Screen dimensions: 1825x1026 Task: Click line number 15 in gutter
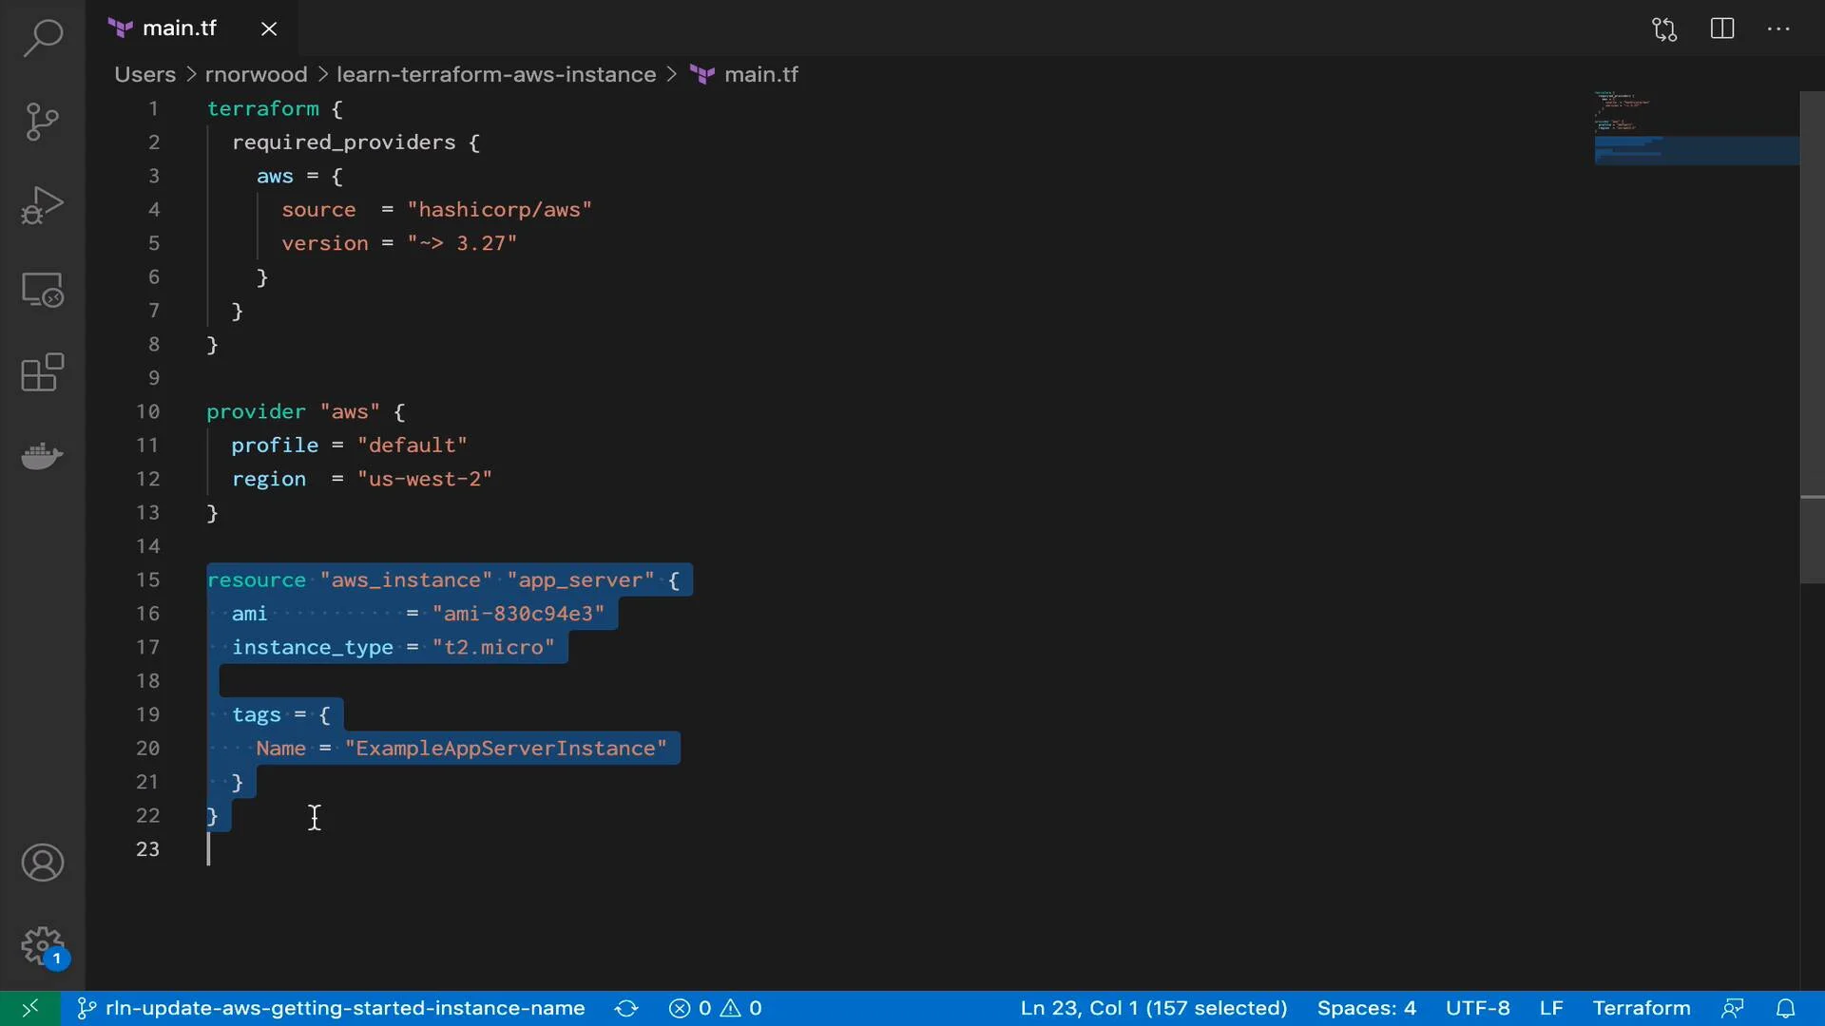147,579
